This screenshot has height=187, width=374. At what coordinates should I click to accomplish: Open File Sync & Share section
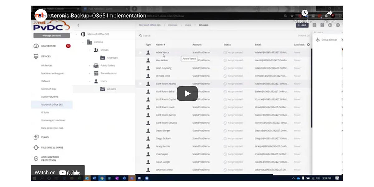pos(52,148)
